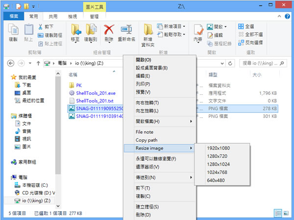The image size is (294, 220).
Task: Expand the Send to submenu
Action: [x=160, y=177]
